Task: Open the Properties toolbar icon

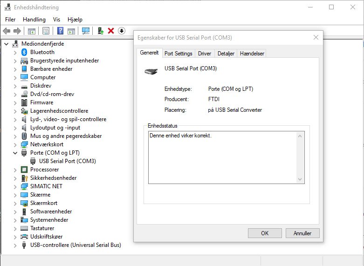Action: (46, 31)
